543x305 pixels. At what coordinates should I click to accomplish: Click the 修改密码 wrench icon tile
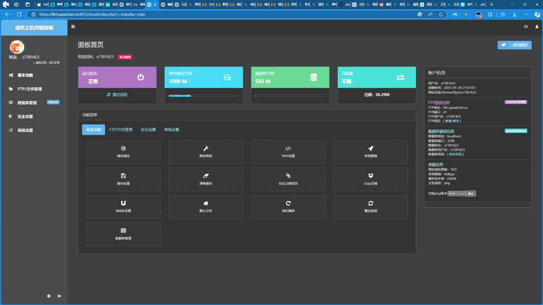(206, 152)
